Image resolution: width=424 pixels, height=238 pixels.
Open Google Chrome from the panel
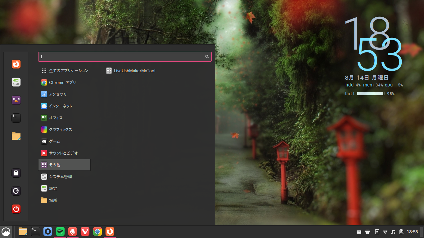pyautogui.click(x=97, y=231)
